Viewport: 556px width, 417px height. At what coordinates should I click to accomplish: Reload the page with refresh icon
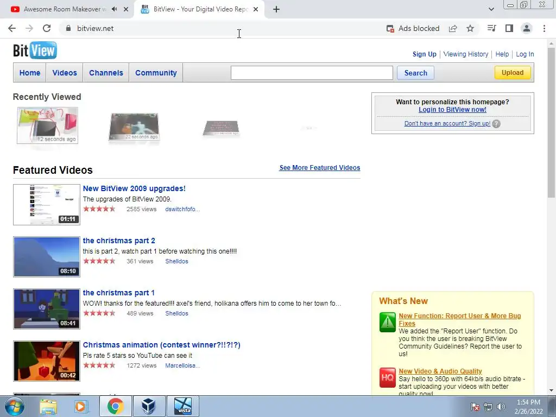[47, 28]
